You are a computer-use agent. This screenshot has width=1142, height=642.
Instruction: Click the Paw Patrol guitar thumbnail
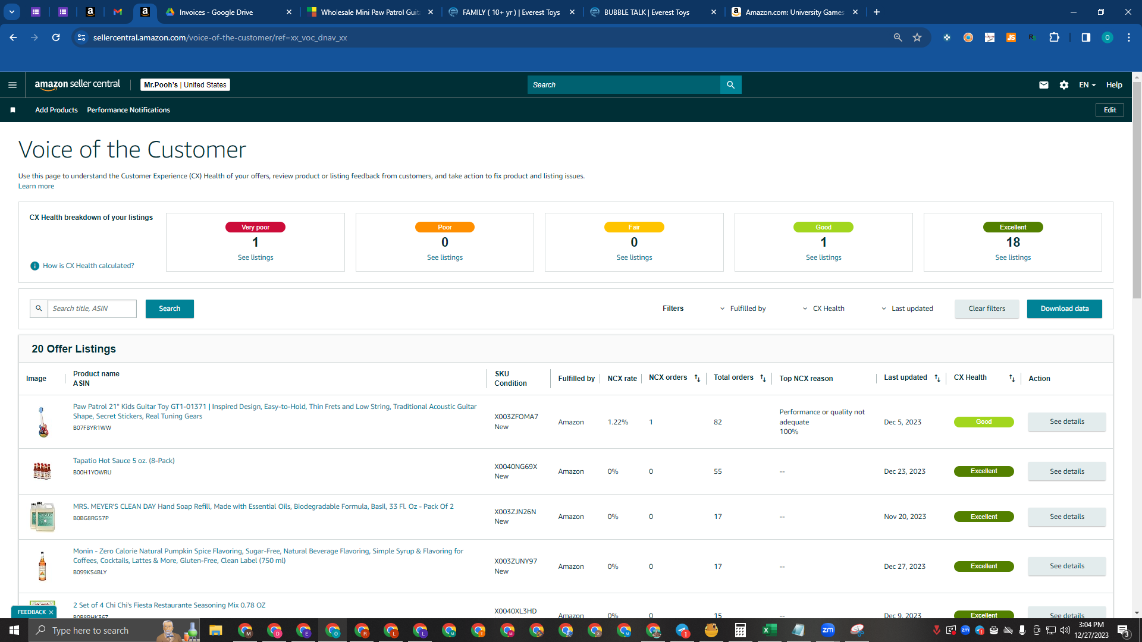click(42, 422)
